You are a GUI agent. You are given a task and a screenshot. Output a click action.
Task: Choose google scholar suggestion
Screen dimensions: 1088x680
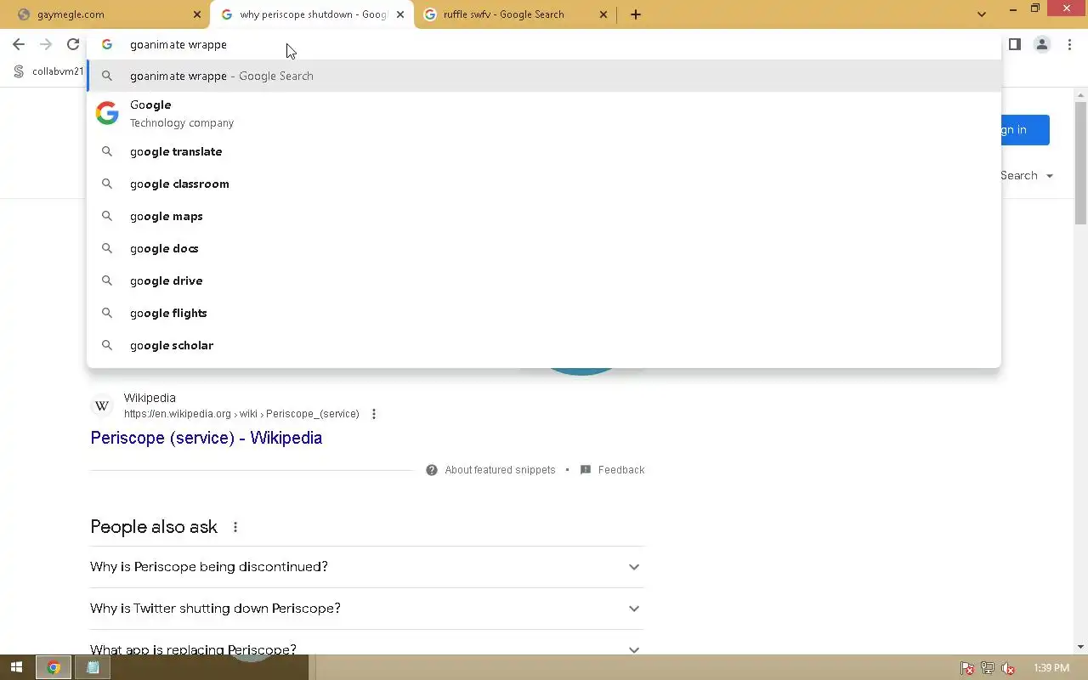point(544,345)
